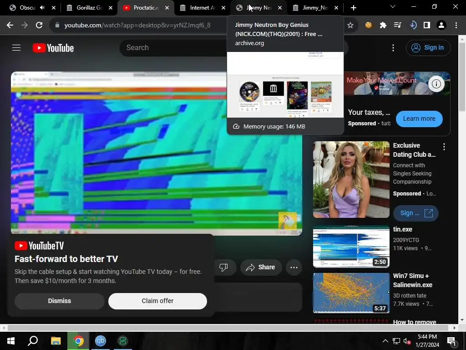Image resolution: width=466 pixels, height=350 pixels.
Task: Open the Windows Start menu
Action: pyautogui.click(x=11, y=341)
